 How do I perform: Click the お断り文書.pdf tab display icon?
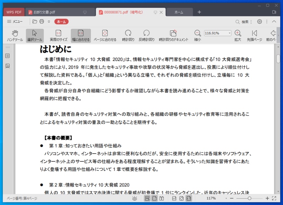click(85, 12)
